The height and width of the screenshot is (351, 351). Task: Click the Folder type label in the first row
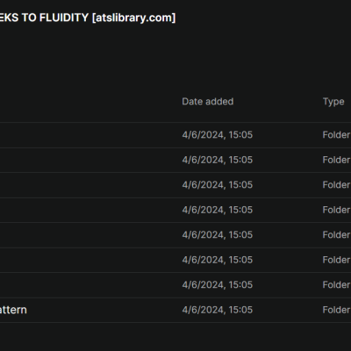coord(336,135)
